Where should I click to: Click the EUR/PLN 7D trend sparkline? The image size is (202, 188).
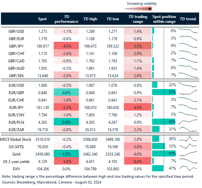(188, 121)
